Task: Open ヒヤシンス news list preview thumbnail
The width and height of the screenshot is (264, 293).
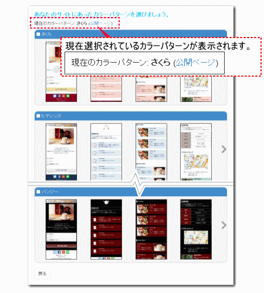Action: click(x=106, y=152)
